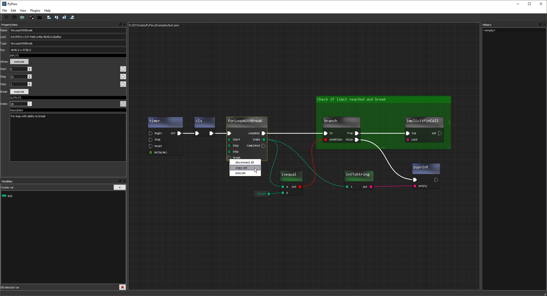This screenshot has height=296, width=547.
Task: Align selected nodes to bottom
Action: (64, 17)
